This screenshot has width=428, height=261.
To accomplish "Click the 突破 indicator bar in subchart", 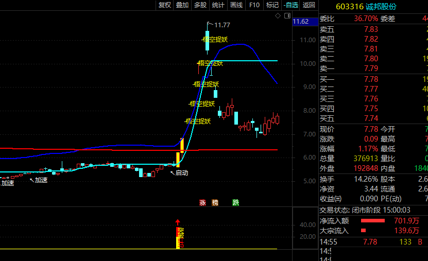I will click(178, 238).
